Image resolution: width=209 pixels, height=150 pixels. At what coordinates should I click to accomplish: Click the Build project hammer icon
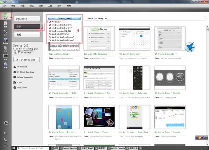[x=6, y=145]
